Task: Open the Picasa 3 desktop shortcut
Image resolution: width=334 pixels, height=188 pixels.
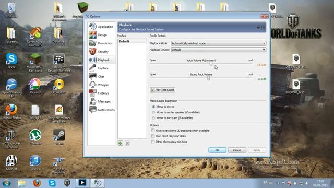Action: pos(35,86)
